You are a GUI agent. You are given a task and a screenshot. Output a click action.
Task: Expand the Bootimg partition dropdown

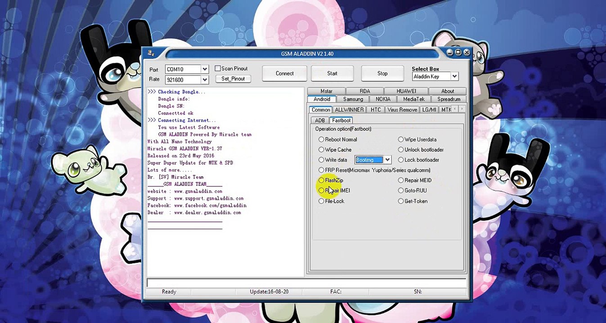pyautogui.click(x=387, y=160)
